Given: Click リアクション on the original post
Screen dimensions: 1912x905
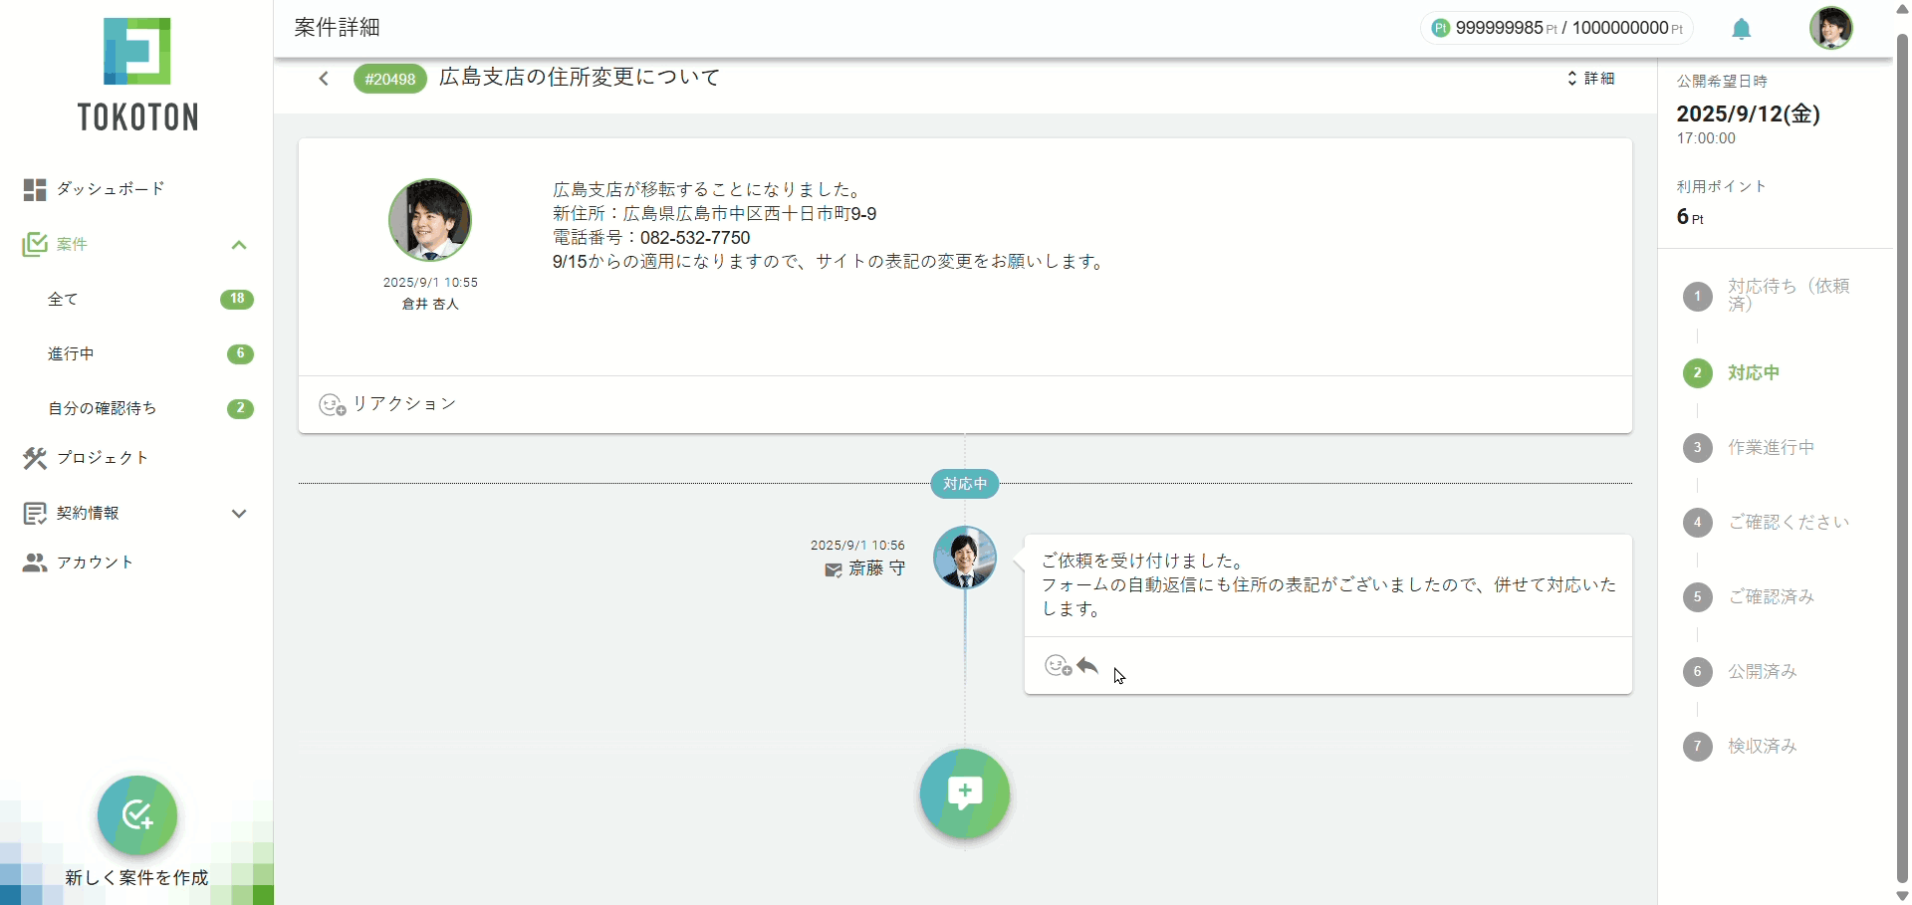Looking at the screenshot, I should [x=387, y=404].
